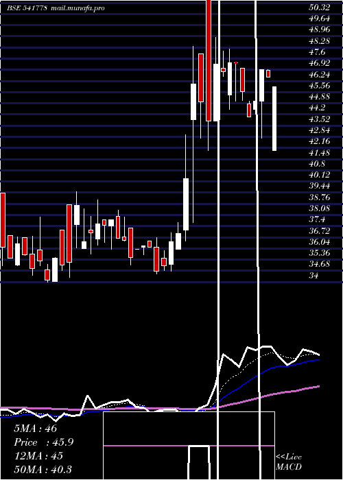Click the Price : 45.9 readout

coord(44,442)
